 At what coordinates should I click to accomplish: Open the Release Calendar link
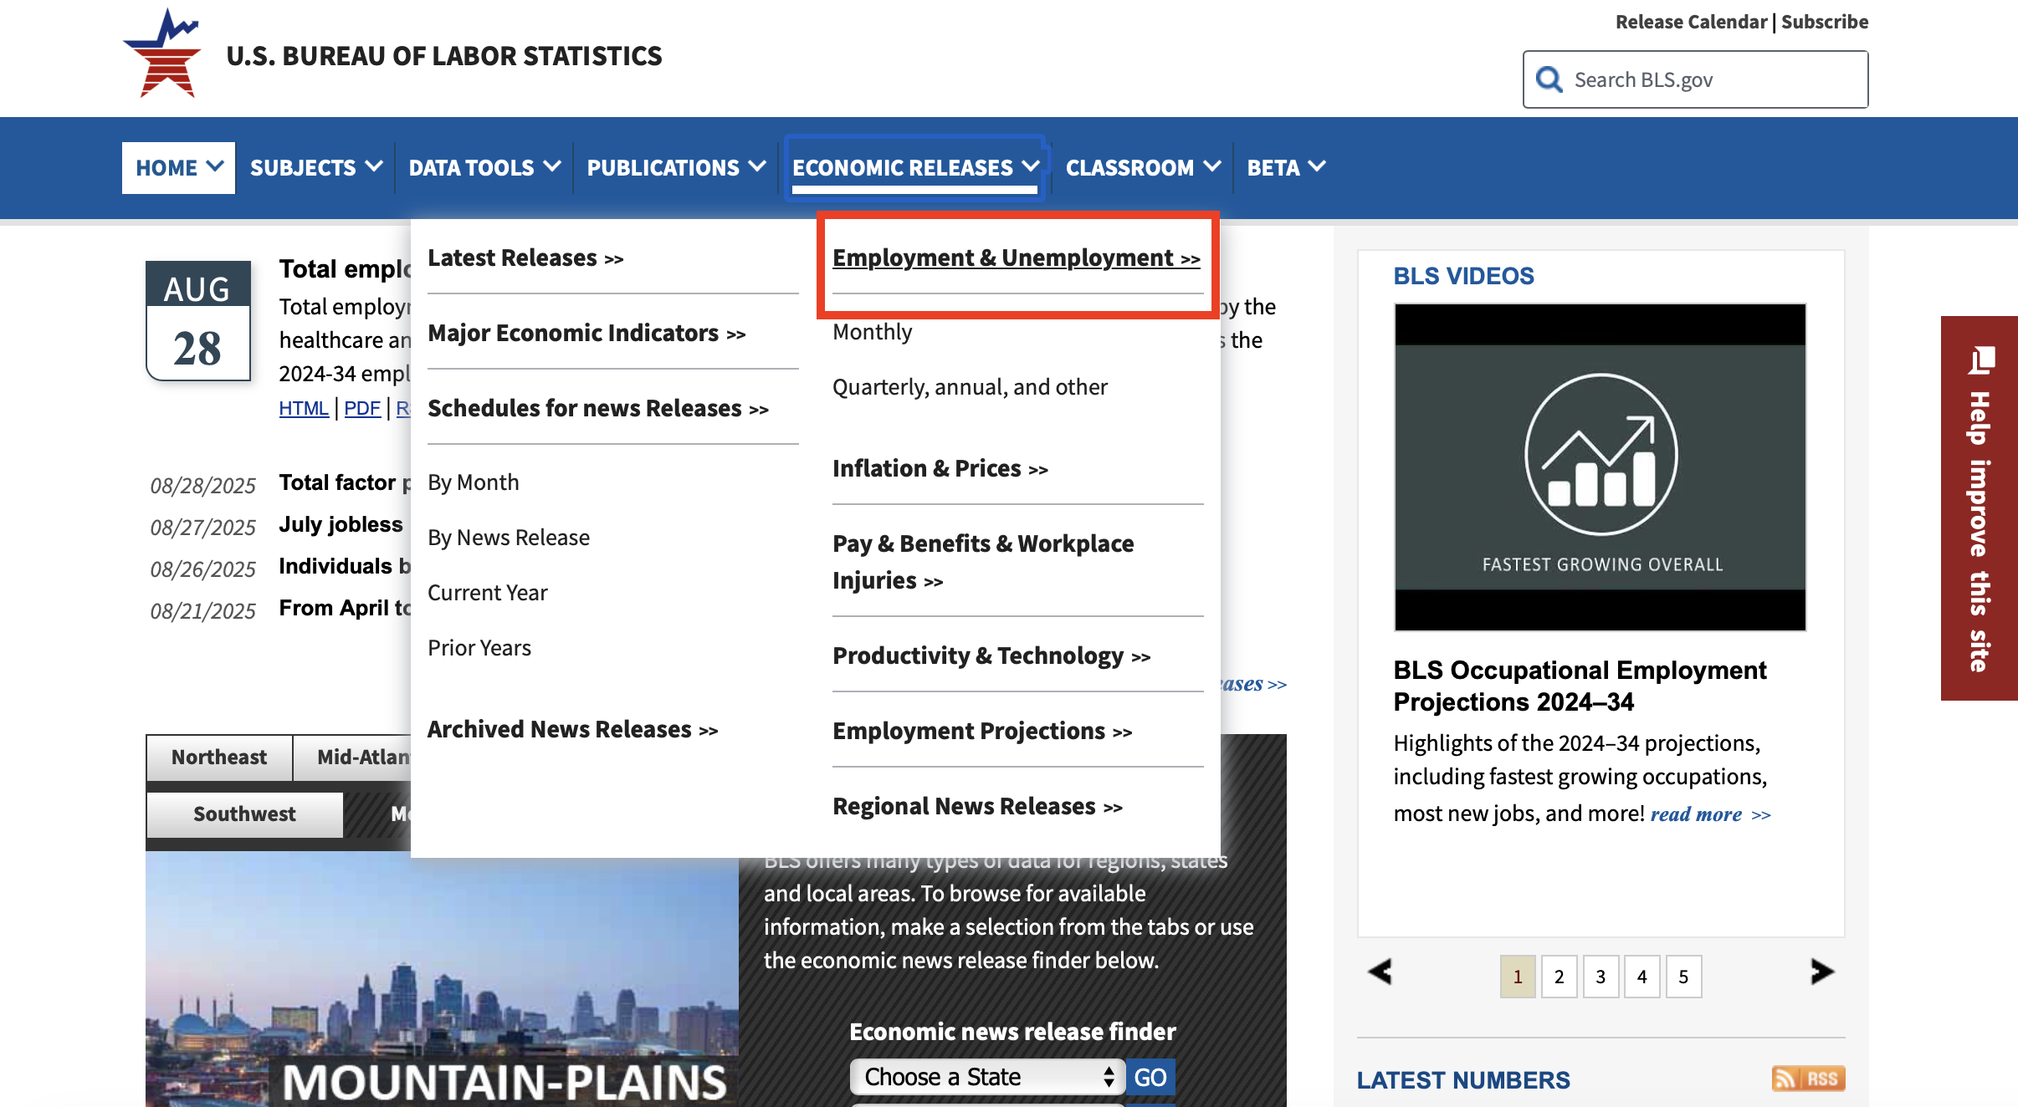tap(1690, 22)
